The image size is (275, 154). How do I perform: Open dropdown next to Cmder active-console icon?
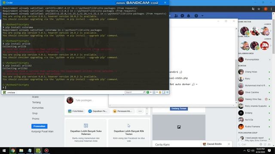click(x=157, y=92)
